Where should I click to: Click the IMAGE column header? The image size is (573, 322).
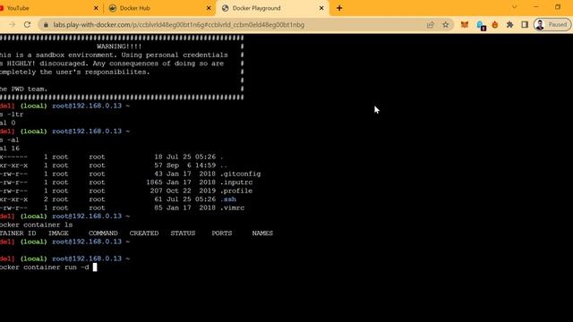click(58, 233)
